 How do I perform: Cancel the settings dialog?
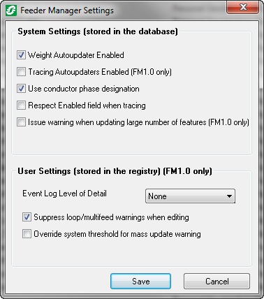[x=217, y=282]
